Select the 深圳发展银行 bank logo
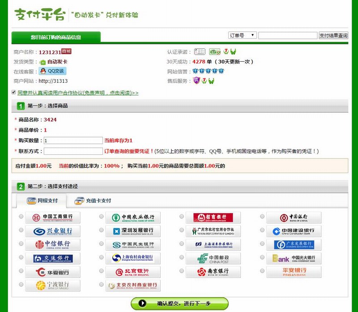Screen dimensions: 358x312 click(133, 231)
